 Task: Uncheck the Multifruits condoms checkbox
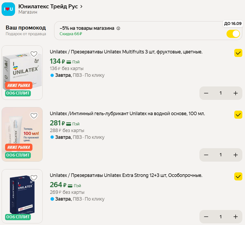point(238,53)
